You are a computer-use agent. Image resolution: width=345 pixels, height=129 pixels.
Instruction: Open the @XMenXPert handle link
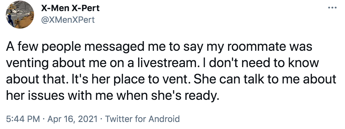tap(68, 20)
